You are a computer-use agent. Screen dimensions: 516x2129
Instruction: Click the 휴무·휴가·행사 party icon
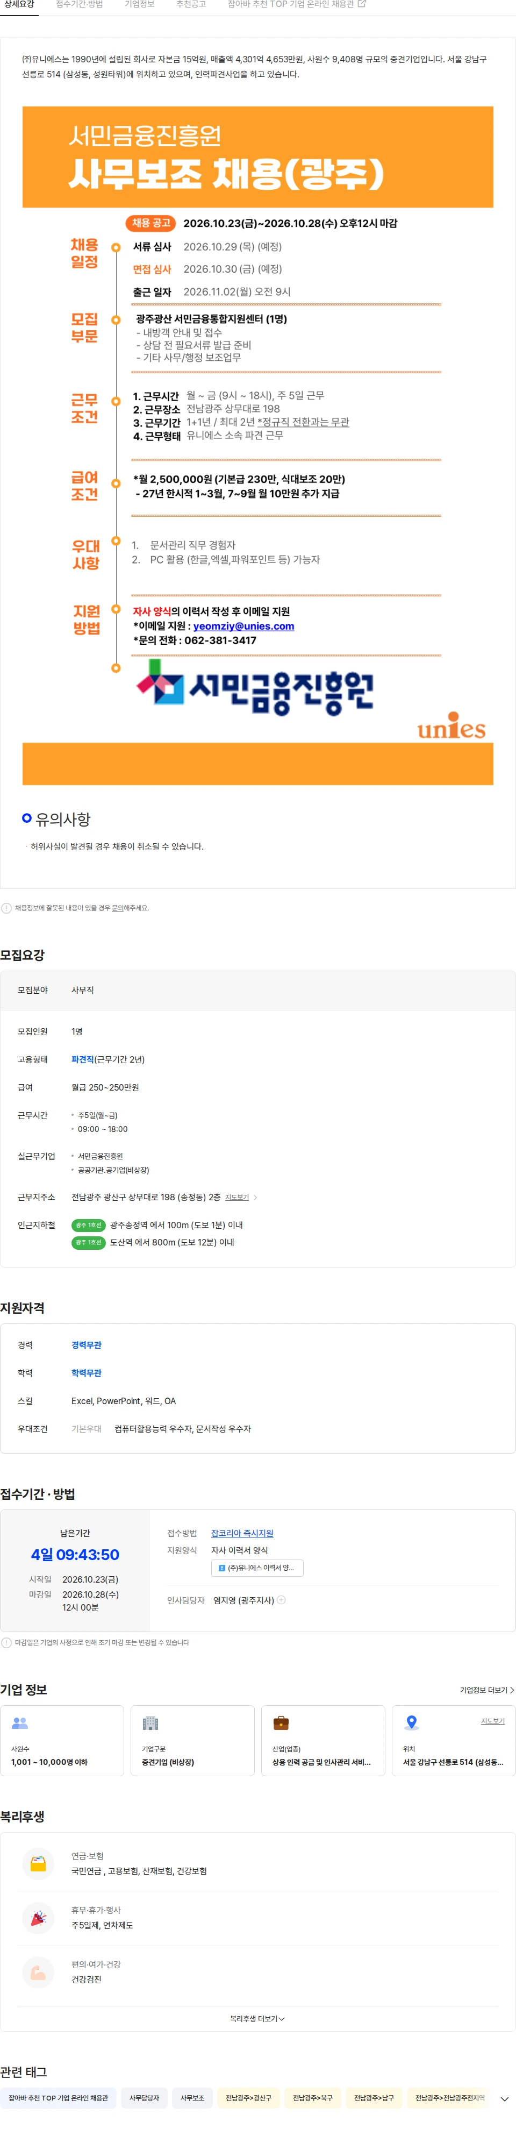38,1918
